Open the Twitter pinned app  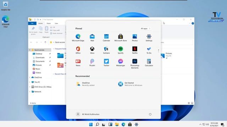pos(106,63)
